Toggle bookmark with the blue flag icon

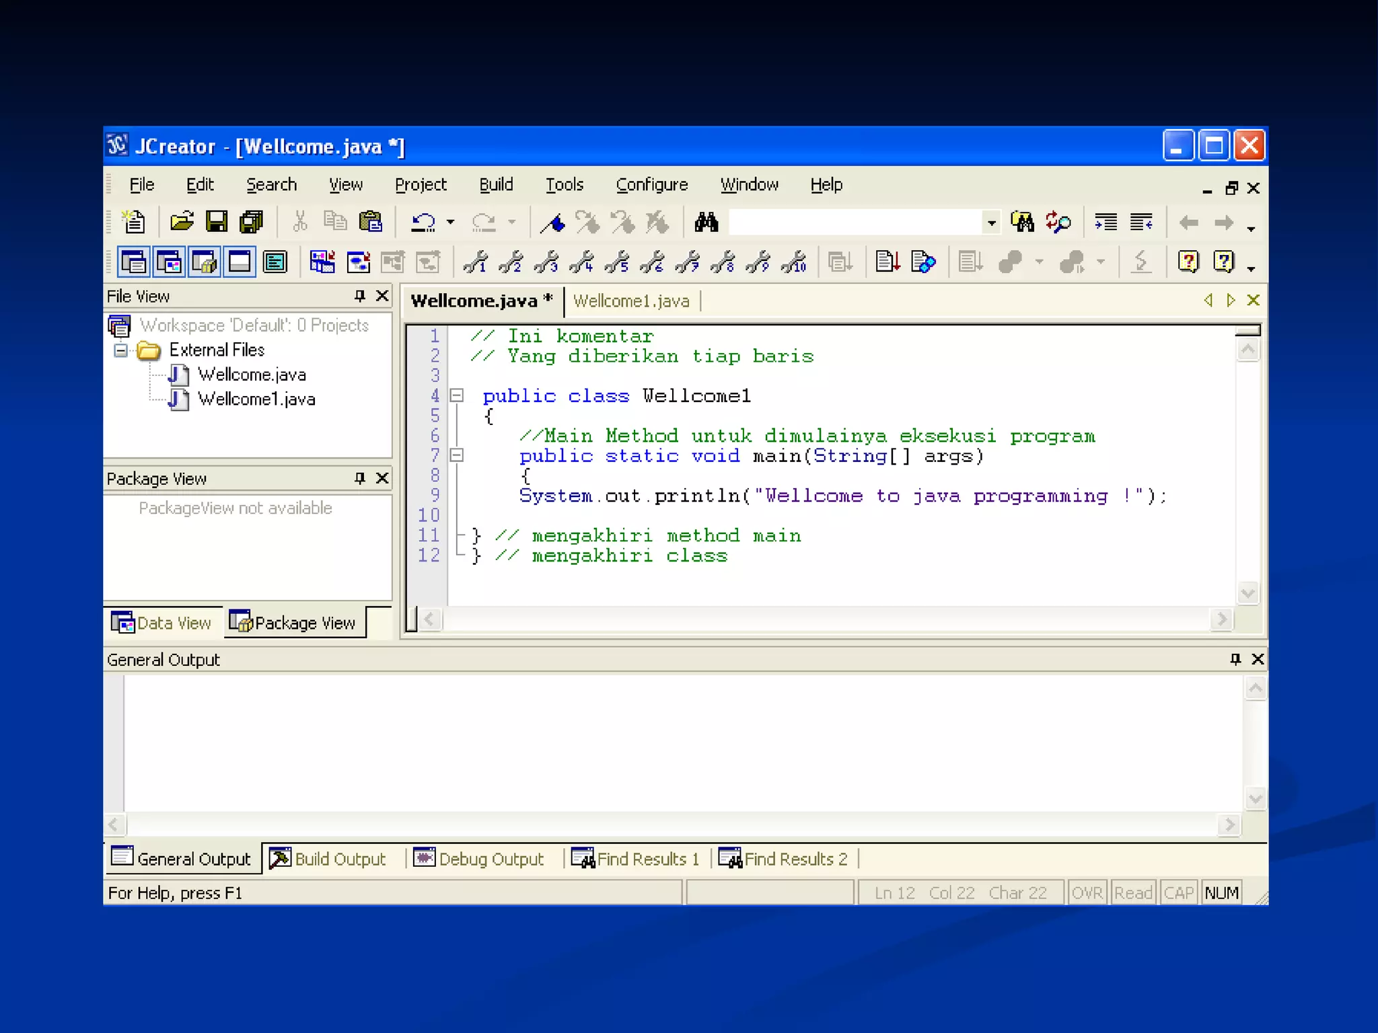553,223
